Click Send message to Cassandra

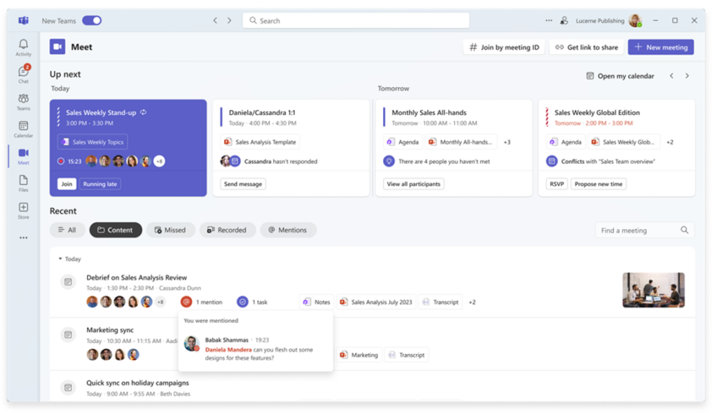(x=243, y=184)
